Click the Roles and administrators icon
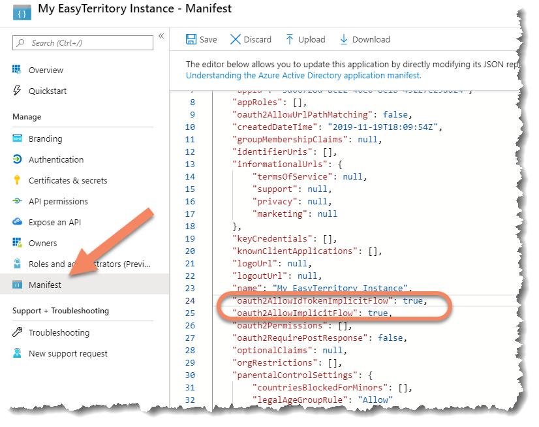 point(17,264)
